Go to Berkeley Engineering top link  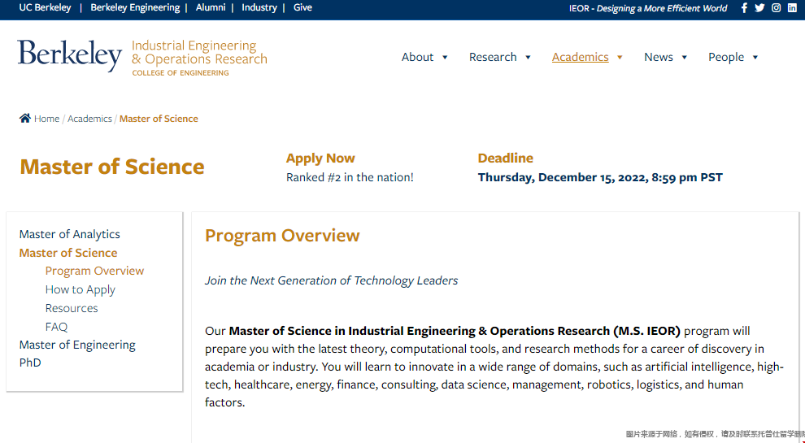135,7
